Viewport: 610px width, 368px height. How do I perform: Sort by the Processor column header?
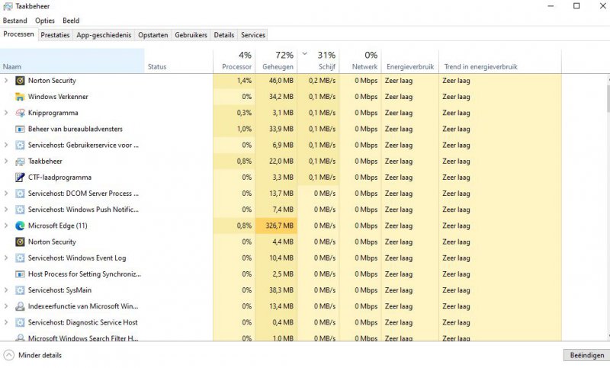click(x=236, y=61)
